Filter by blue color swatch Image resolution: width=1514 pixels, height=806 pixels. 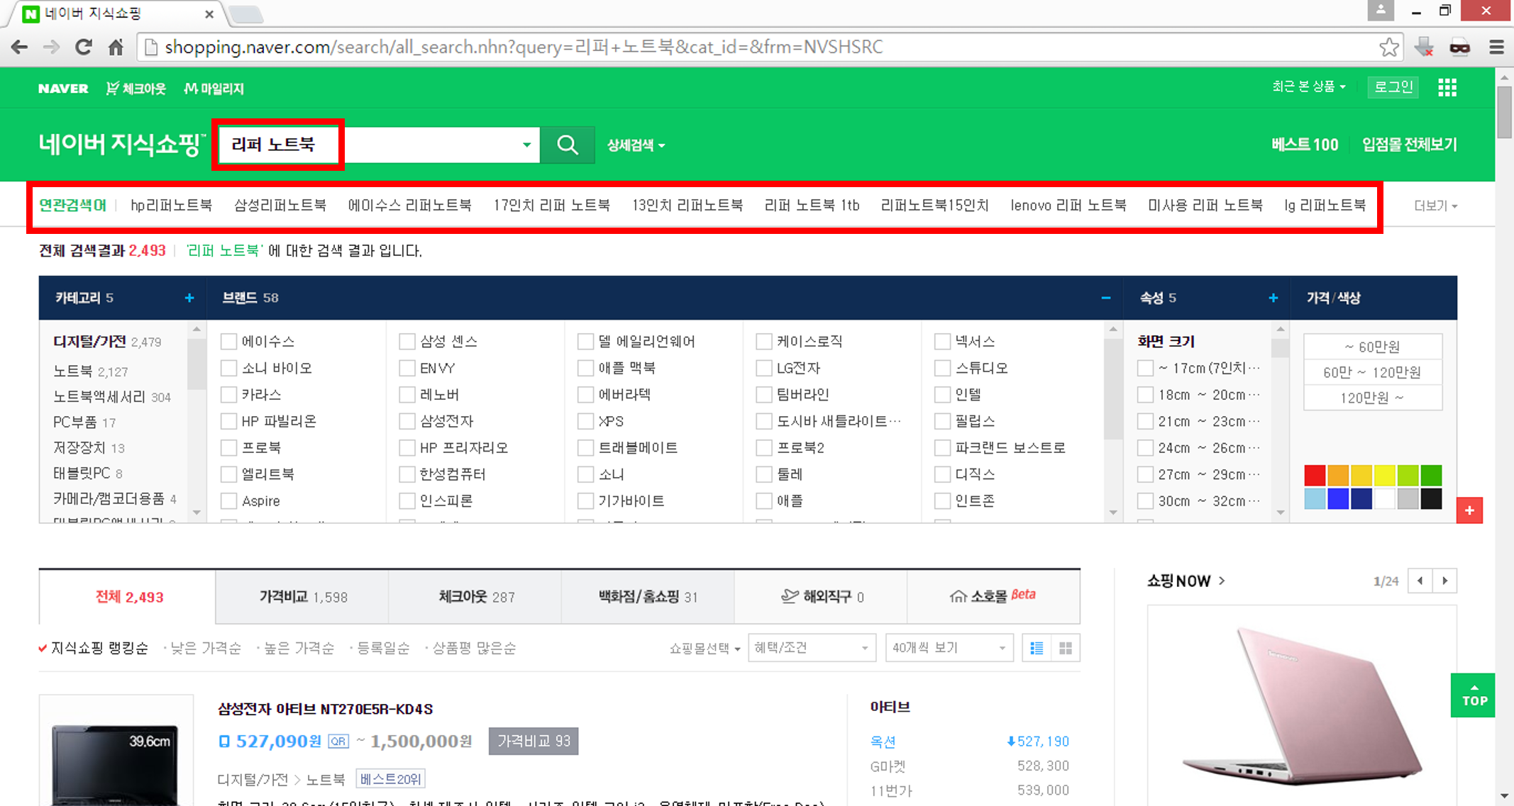[1338, 498]
